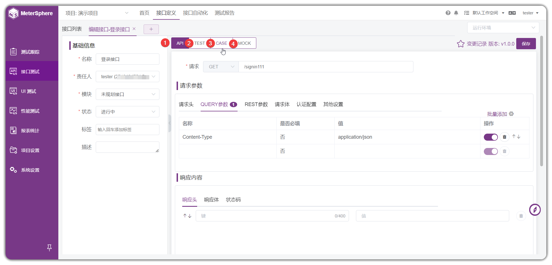Image resolution: width=552 pixels, height=265 pixels.
Task: Open the 变更记录 link
Action: (x=477, y=44)
